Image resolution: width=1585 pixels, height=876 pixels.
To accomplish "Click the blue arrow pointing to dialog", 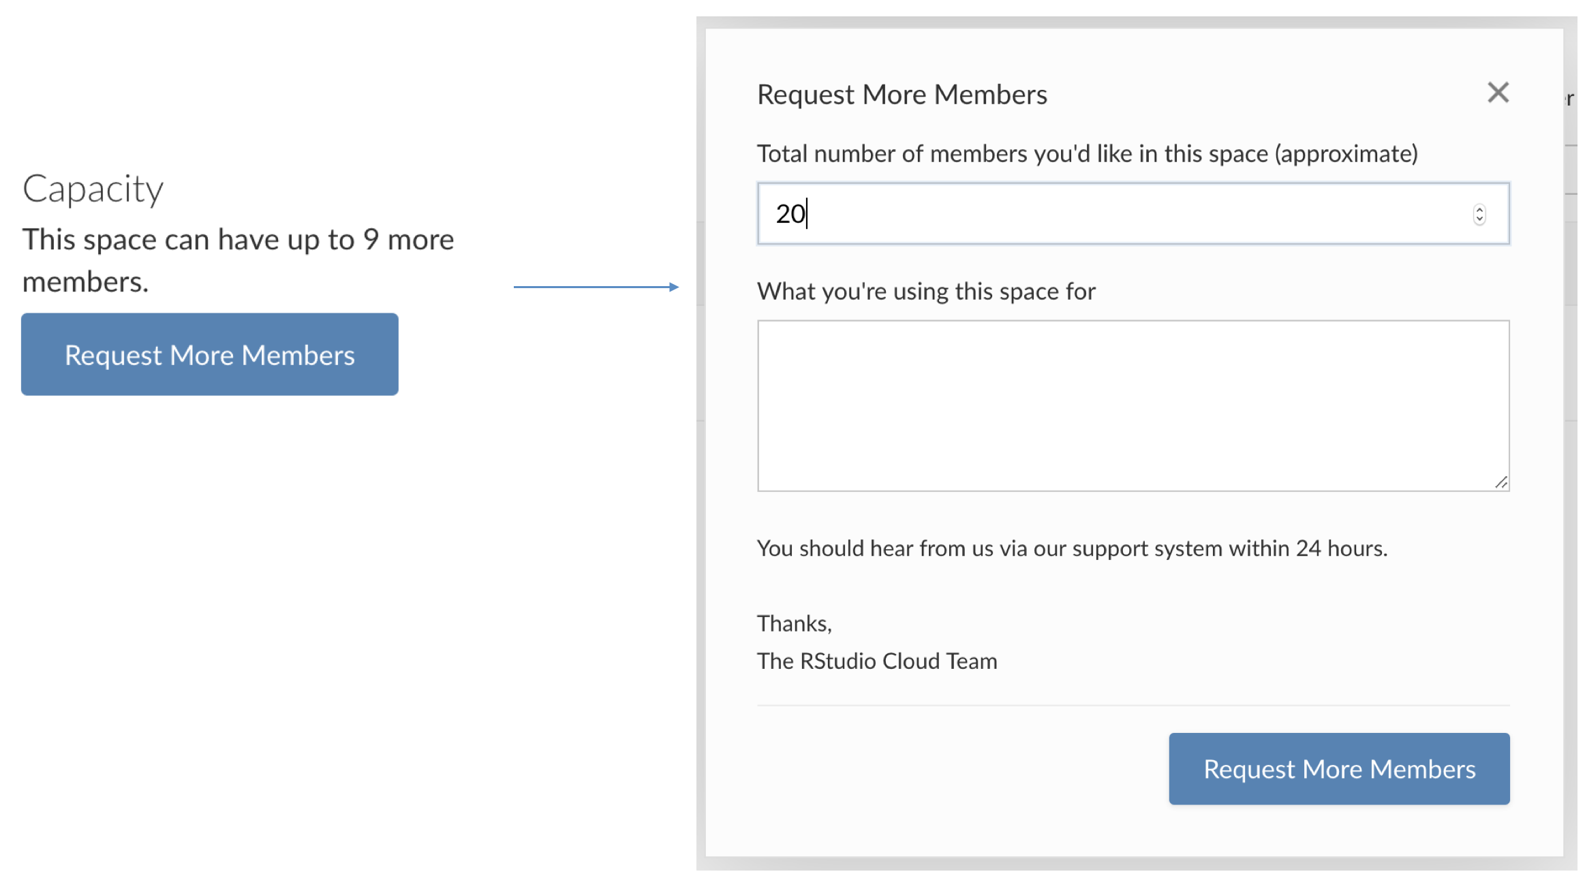I will 596,287.
